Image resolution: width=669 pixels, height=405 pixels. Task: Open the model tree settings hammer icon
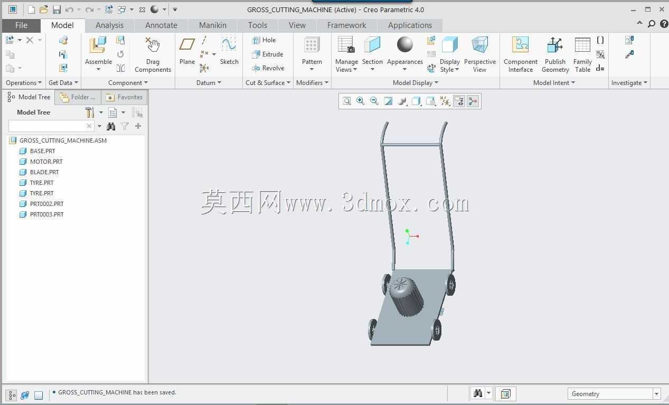90,112
